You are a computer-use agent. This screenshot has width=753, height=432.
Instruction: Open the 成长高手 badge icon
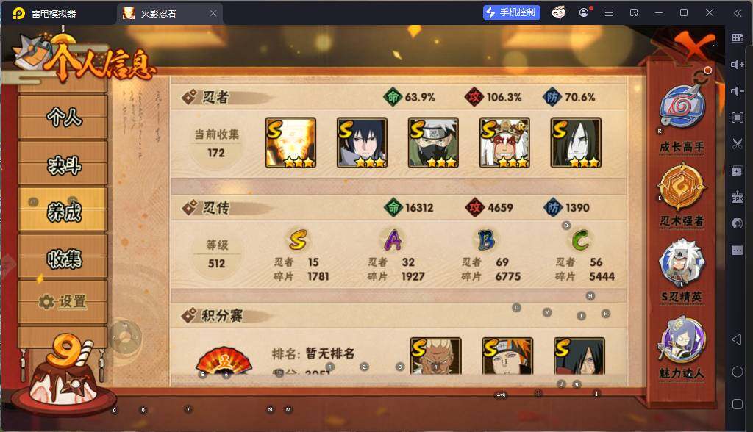[x=682, y=107]
